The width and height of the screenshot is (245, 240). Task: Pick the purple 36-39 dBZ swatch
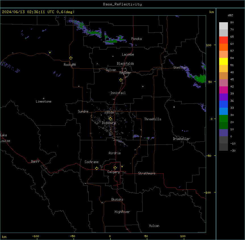click(x=223, y=97)
